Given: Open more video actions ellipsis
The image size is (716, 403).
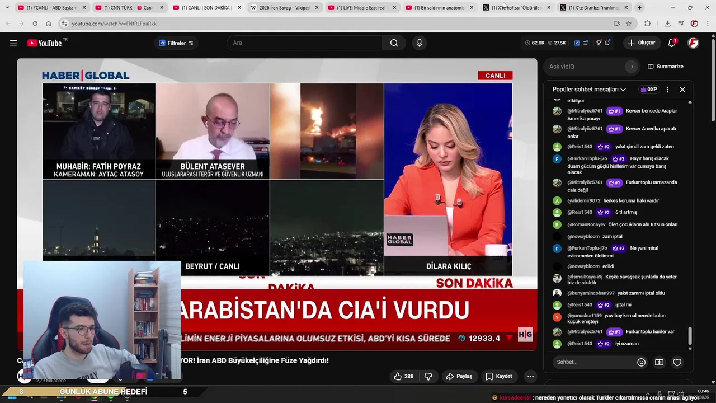Looking at the screenshot, I should click(531, 376).
